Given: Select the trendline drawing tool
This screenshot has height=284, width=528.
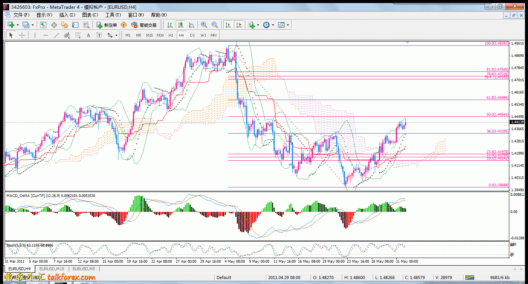Looking at the screenshot, I should [x=57, y=35].
